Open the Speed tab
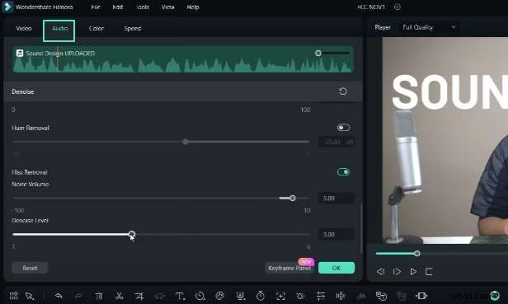This screenshot has height=304, width=508. (133, 29)
